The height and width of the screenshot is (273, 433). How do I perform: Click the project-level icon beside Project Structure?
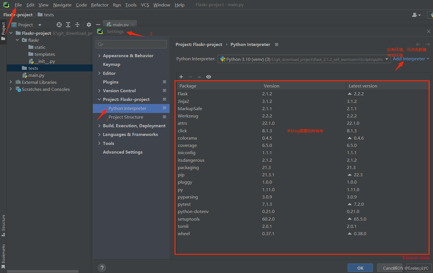coord(165,117)
